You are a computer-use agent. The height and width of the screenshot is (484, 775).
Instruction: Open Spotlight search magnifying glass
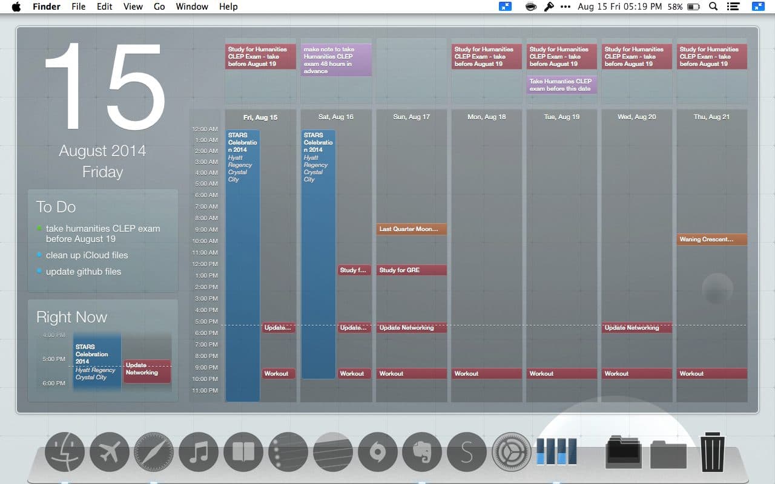(713, 7)
